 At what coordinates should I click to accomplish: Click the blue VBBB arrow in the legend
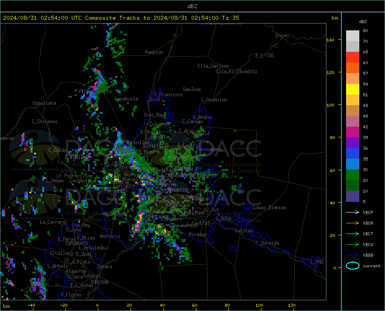point(352,255)
